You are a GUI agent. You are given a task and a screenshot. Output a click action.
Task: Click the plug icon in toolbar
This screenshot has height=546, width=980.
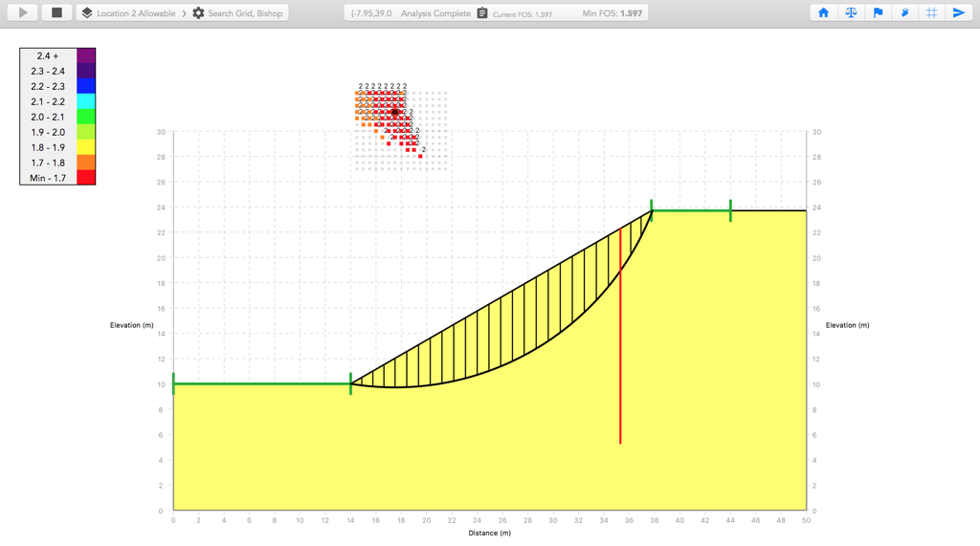click(904, 13)
